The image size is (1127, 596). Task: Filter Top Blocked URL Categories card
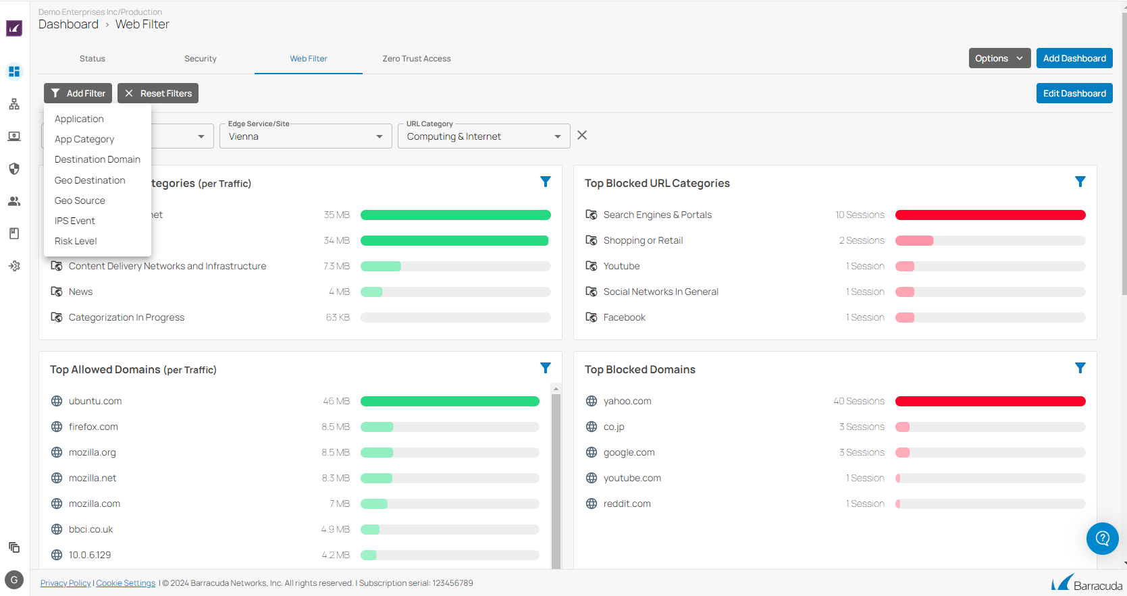[1080, 182]
